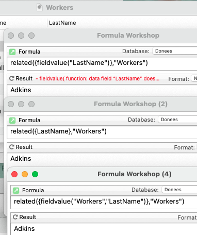This screenshot has width=197, height=235.
Task: Select the Adkins result in Formula Workshop (4)
Action: tap(24, 229)
